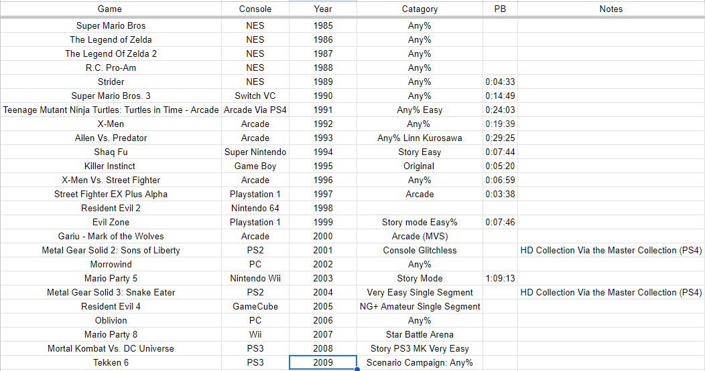Select the 'Mario Party 5' cell
Image resolution: width=705 pixels, height=371 pixels.
click(x=111, y=279)
